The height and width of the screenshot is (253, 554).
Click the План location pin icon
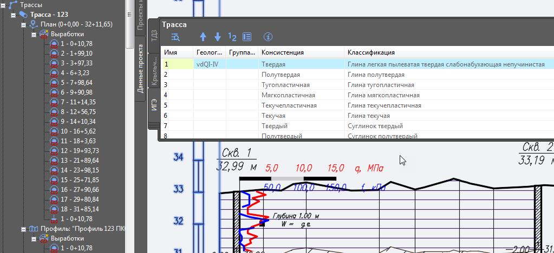(34, 24)
